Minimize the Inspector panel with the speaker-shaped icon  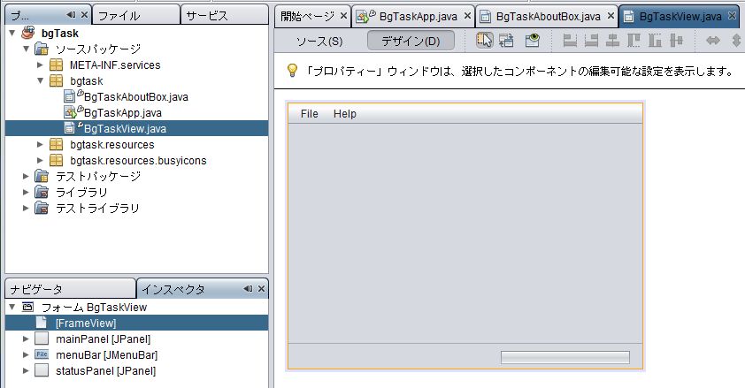tap(248, 289)
